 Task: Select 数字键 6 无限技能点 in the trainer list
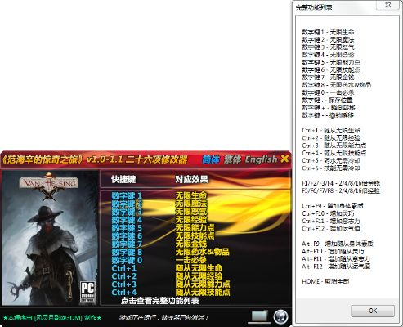click(163, 236)
